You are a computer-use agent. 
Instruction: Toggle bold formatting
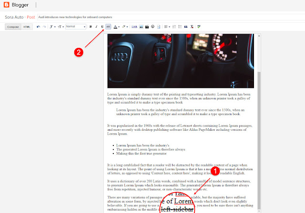click(x=91, y=27)
